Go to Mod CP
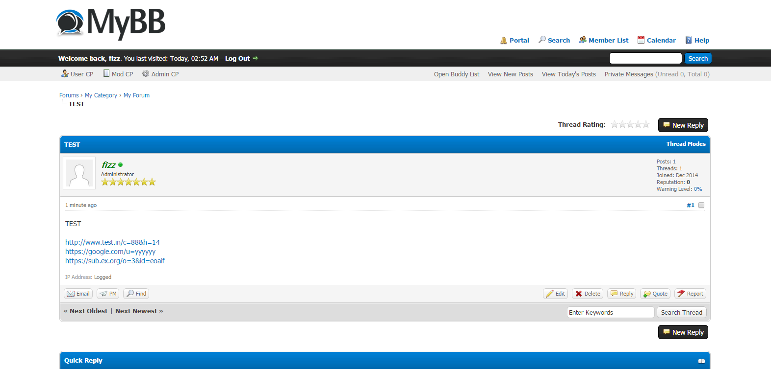The width and height of the screenshot is (771, 369). coord(118,74)
